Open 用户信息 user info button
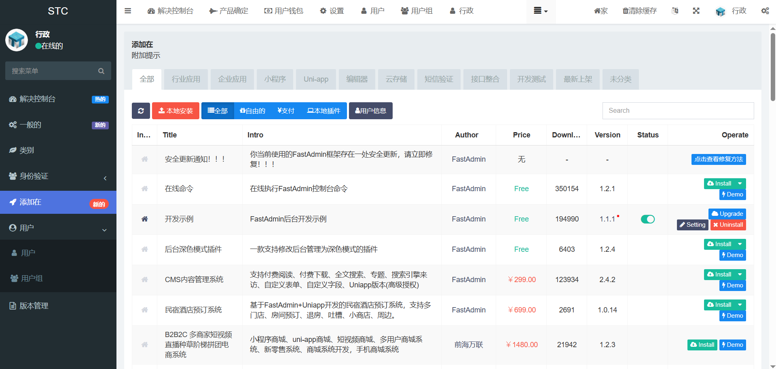Viewport: 776px width, 369px height. [371, 111]
